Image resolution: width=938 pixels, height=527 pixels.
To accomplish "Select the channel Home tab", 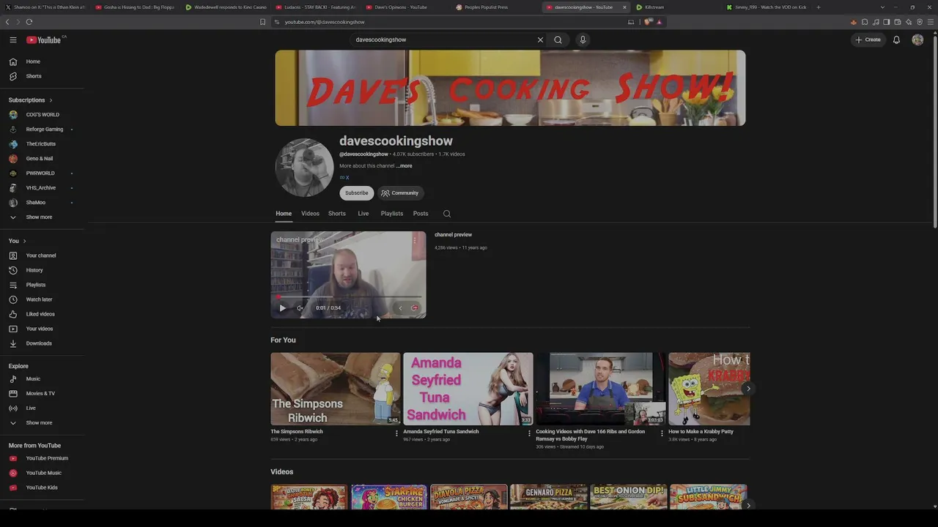I will pyautogui.click(x=284, y=214).
